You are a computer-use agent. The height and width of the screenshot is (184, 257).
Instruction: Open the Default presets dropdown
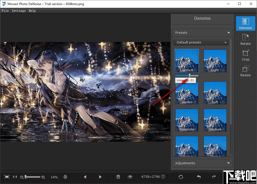tap(201, 42)
